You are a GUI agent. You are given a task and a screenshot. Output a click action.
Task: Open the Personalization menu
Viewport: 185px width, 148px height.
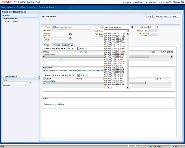138,2
